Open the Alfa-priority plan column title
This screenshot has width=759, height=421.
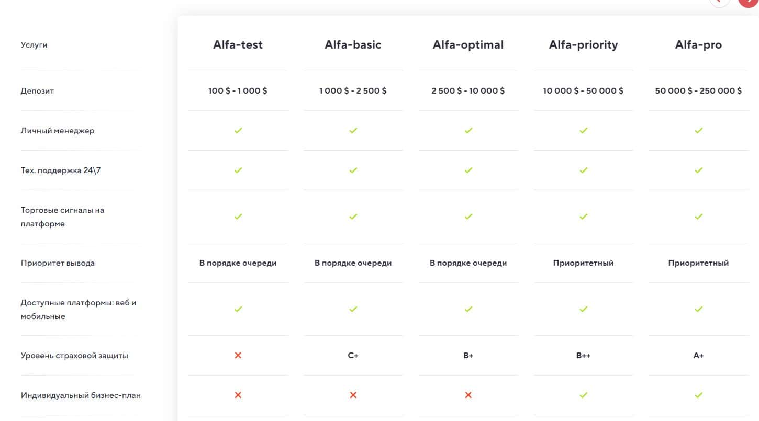[584, 45]
